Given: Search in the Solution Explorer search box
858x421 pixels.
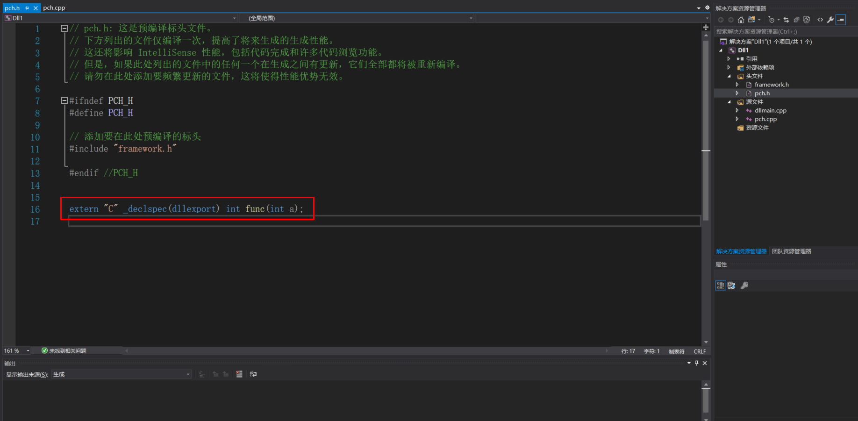Looking at the screenshot, I should click(x=786, y=32).
